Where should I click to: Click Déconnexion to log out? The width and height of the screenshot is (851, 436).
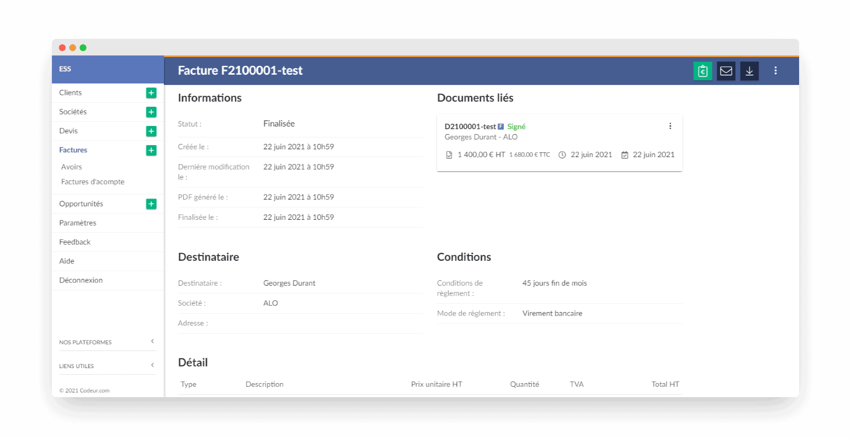81,280
